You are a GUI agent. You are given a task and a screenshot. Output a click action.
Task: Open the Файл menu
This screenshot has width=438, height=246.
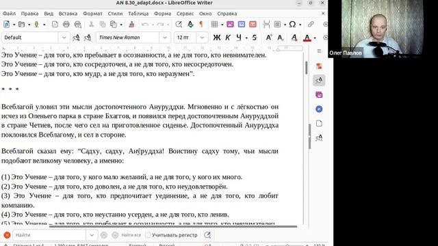point(9,14)
